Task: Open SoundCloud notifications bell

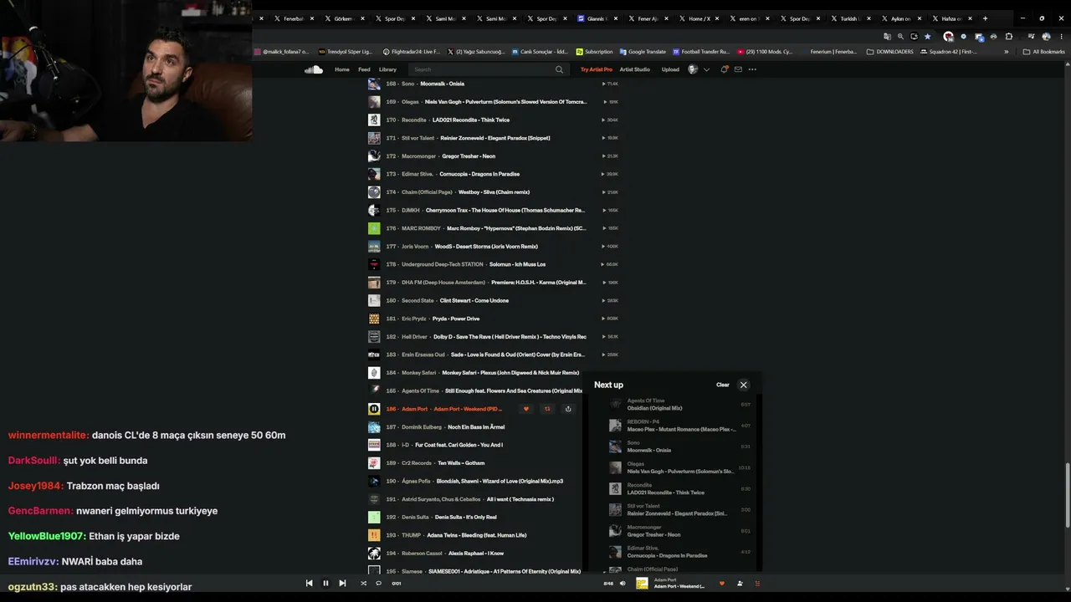Action: pos(725,69)
